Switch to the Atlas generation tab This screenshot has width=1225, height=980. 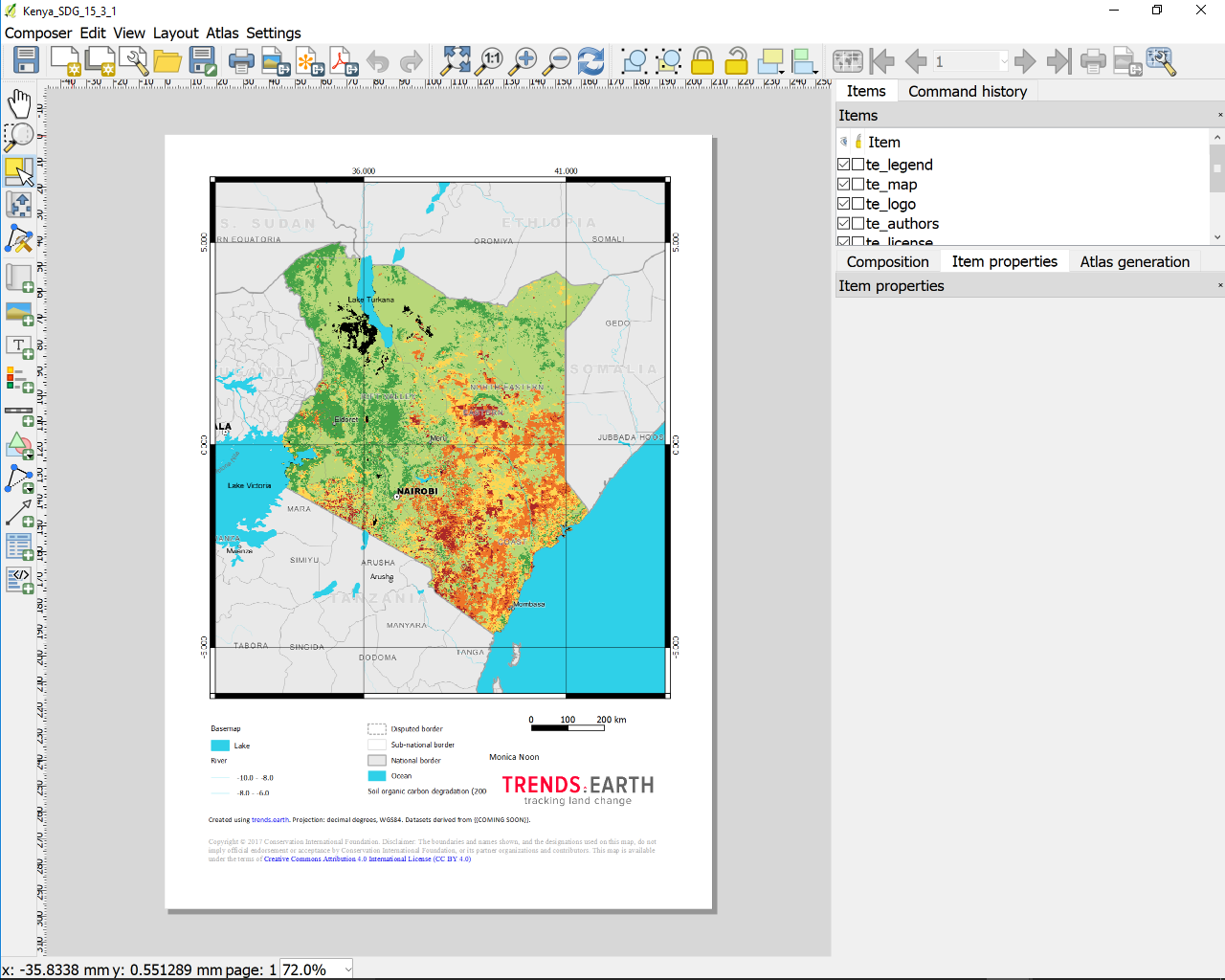click(x=1134, y=261)
